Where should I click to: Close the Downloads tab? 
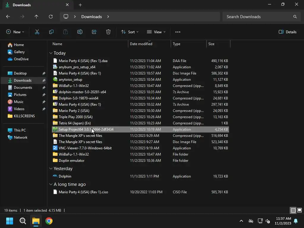click(67, 5)
